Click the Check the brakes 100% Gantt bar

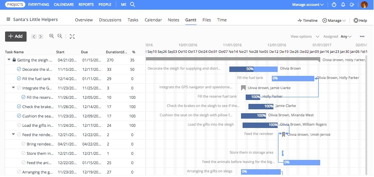pos(261,106)
